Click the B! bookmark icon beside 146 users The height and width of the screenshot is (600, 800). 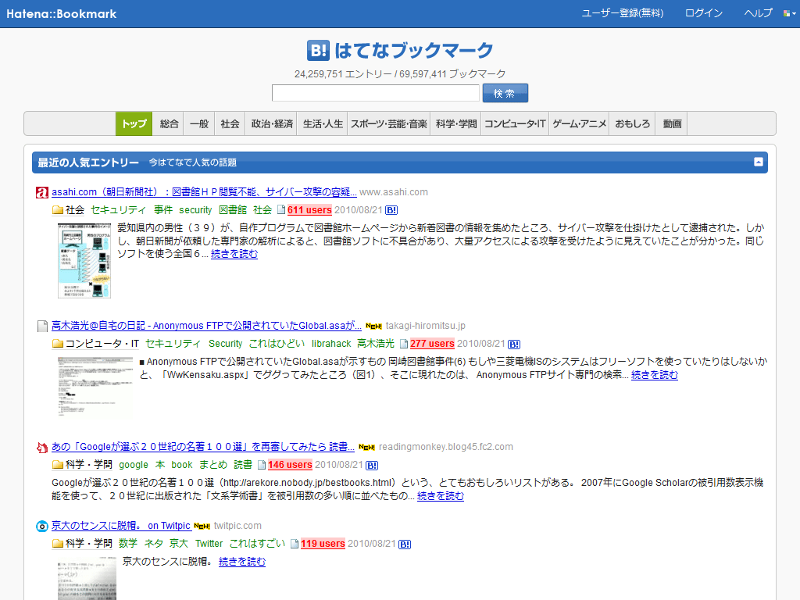tap(372, 465)
